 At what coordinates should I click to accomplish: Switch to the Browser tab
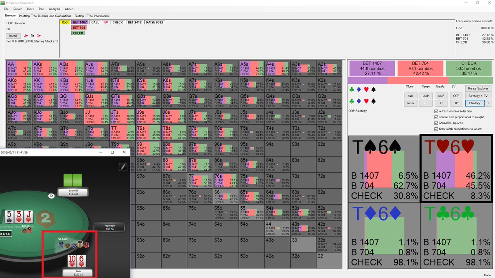[x=10, y=16]
